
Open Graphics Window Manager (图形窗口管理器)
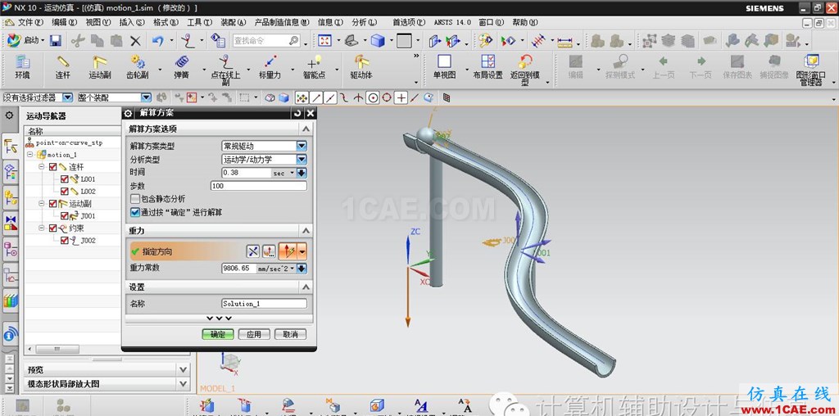(x=811, y=70)
